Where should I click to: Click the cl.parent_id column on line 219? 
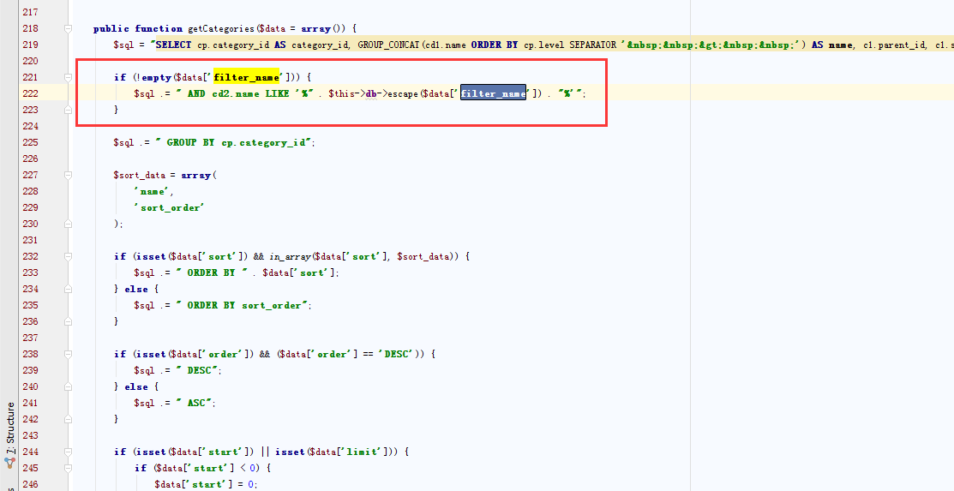coord(894,45)
